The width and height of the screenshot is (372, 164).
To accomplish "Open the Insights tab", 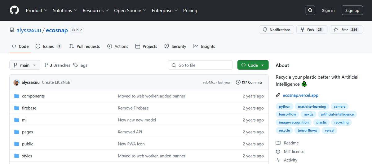I will tap(204, 46).
